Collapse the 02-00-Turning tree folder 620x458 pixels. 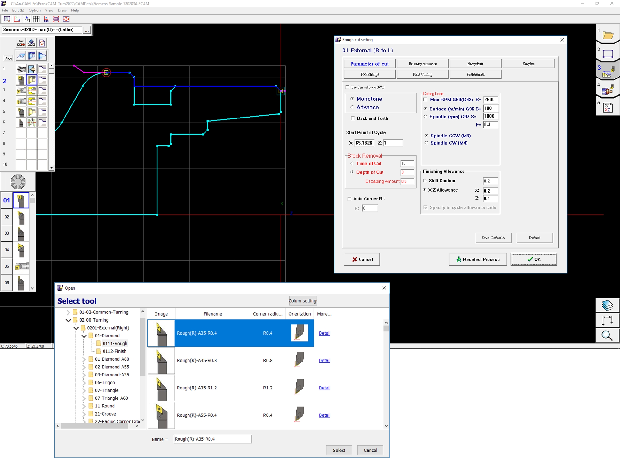[69, 320]
